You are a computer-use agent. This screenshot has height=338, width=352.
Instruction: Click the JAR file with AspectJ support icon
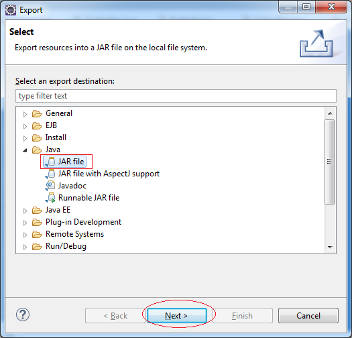51,174
